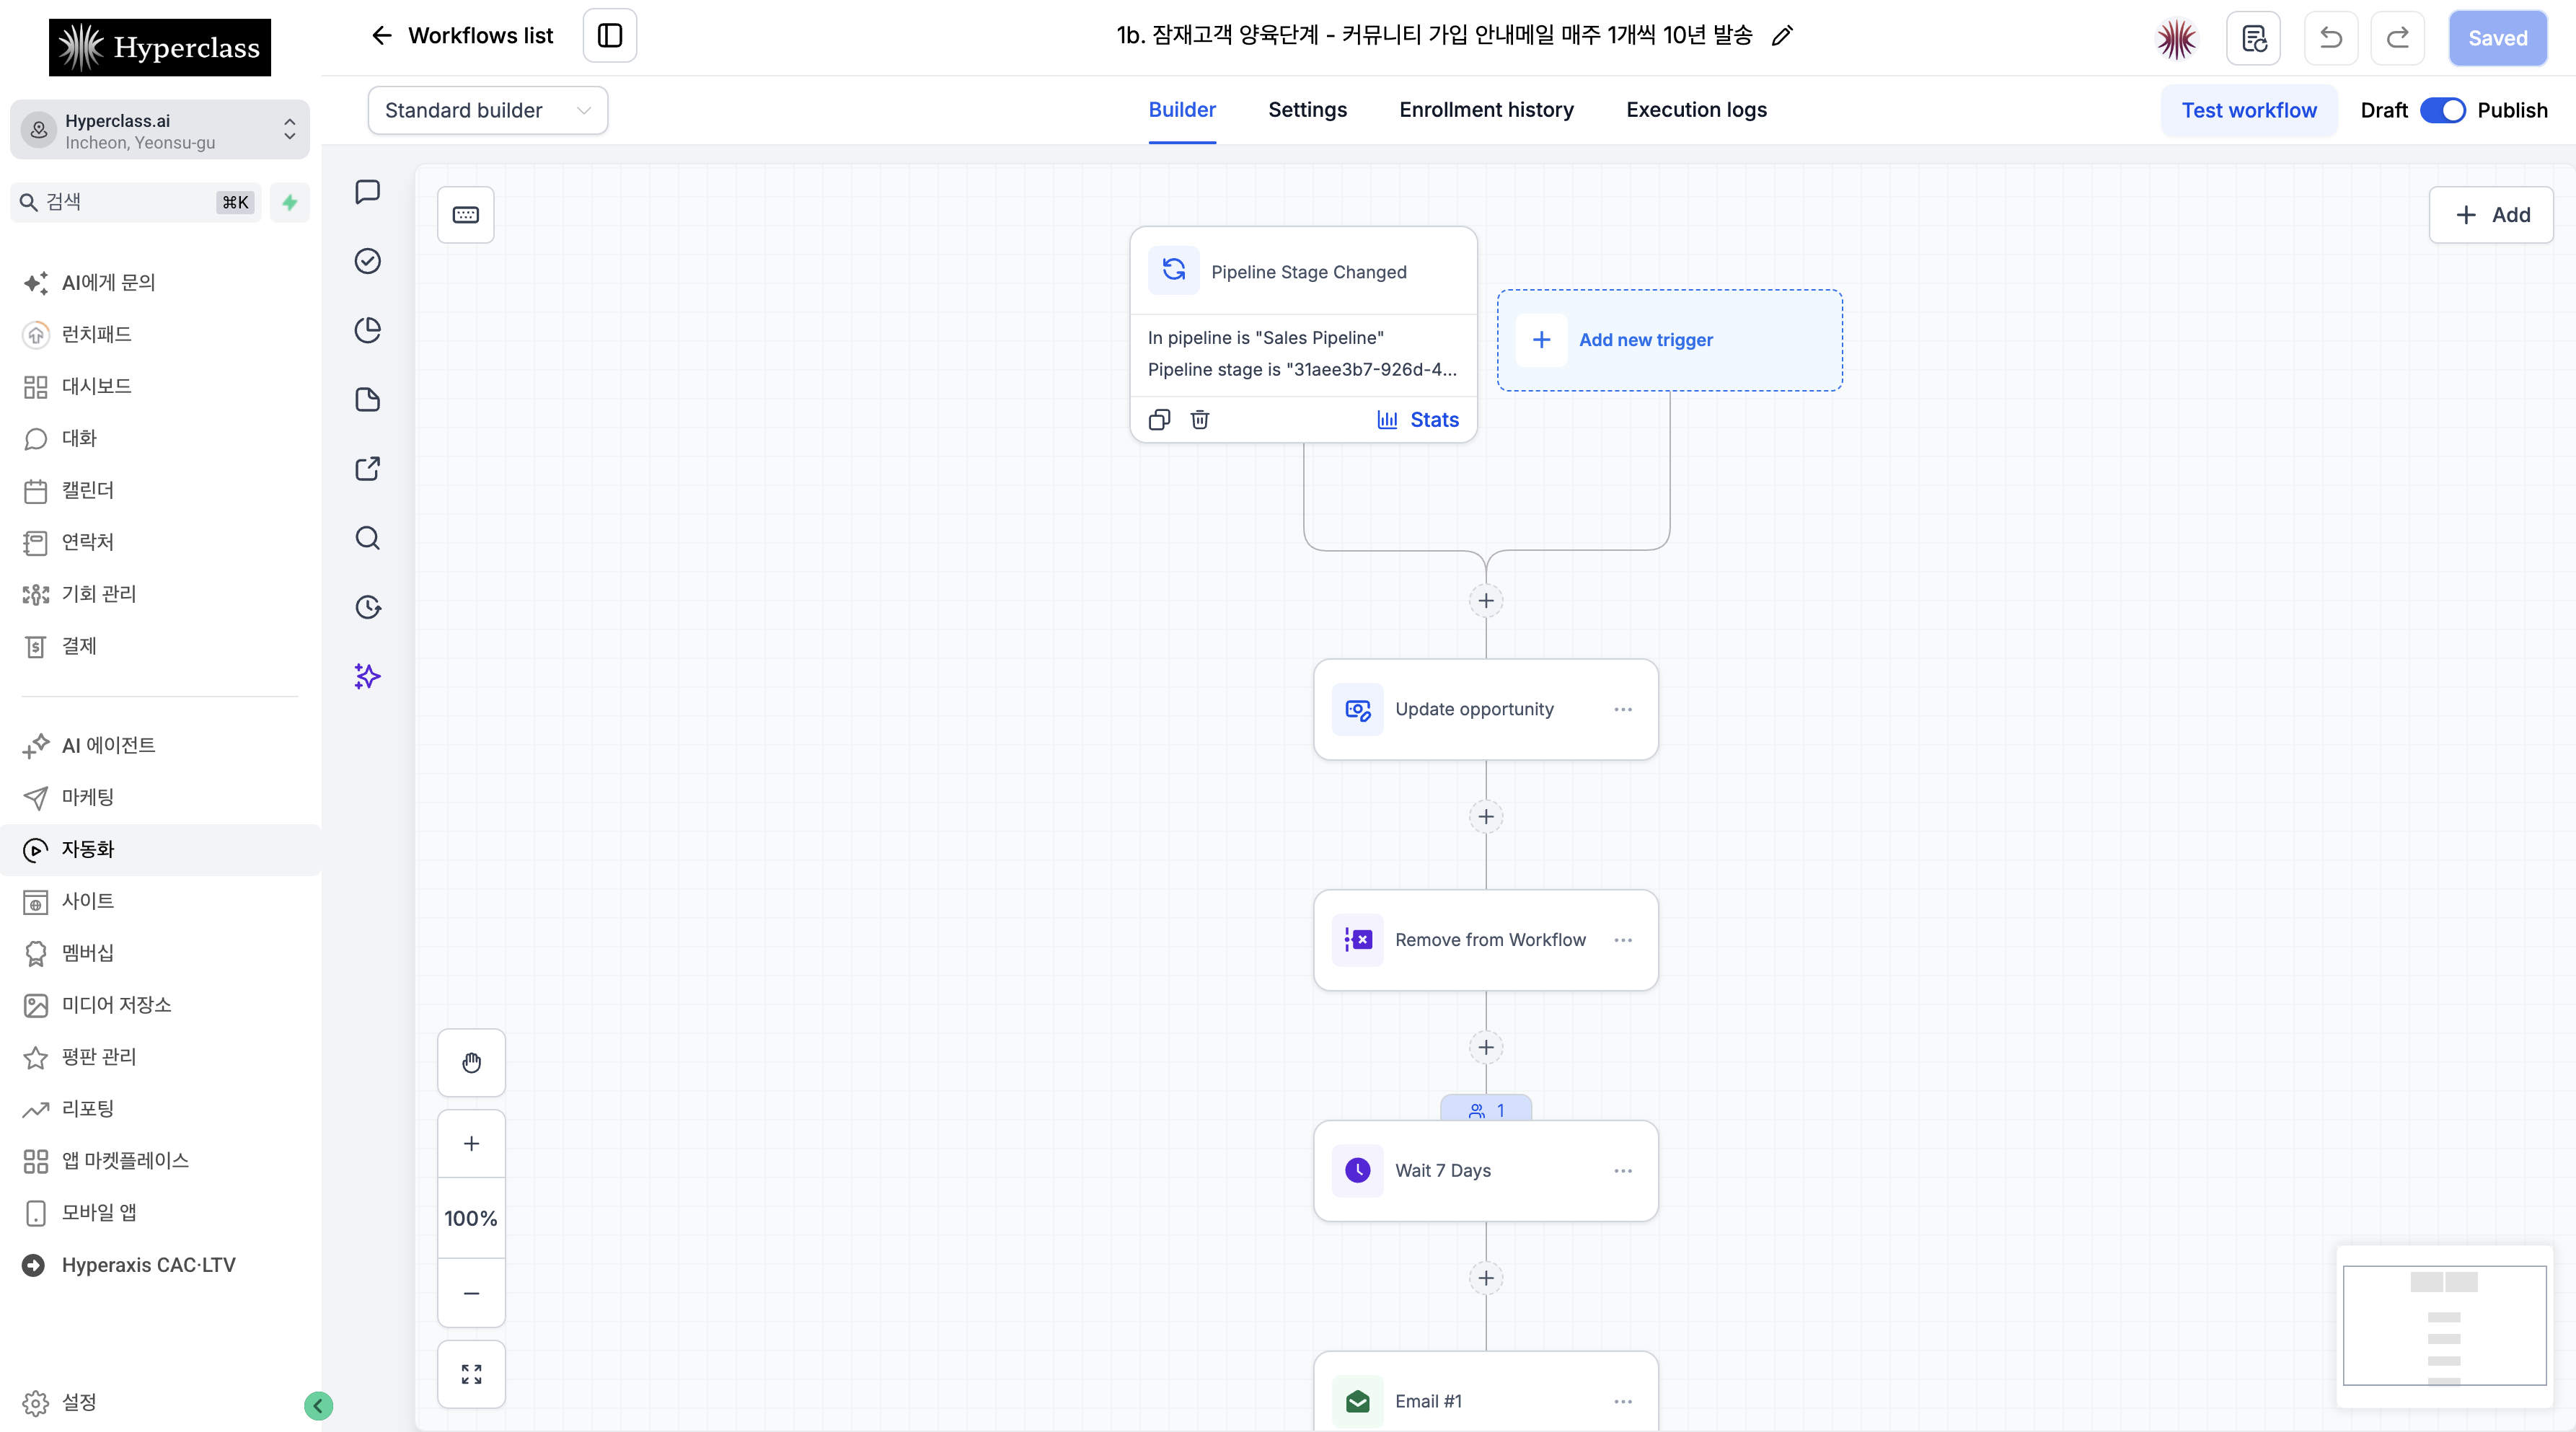2576x1432 pixels.
Task: Delete the Pipeline Stage Changed trigger
Action: click(x=1200, y=419)
